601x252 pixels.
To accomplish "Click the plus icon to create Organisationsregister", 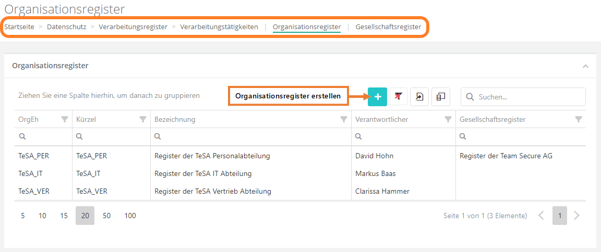I will (377, 97).
